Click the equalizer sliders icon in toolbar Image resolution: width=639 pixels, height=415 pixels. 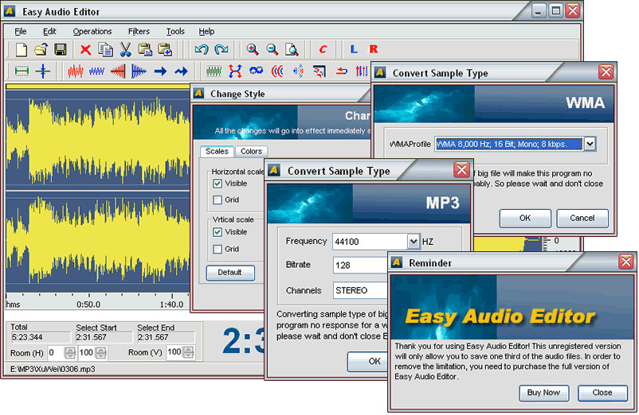click(361, 71)
